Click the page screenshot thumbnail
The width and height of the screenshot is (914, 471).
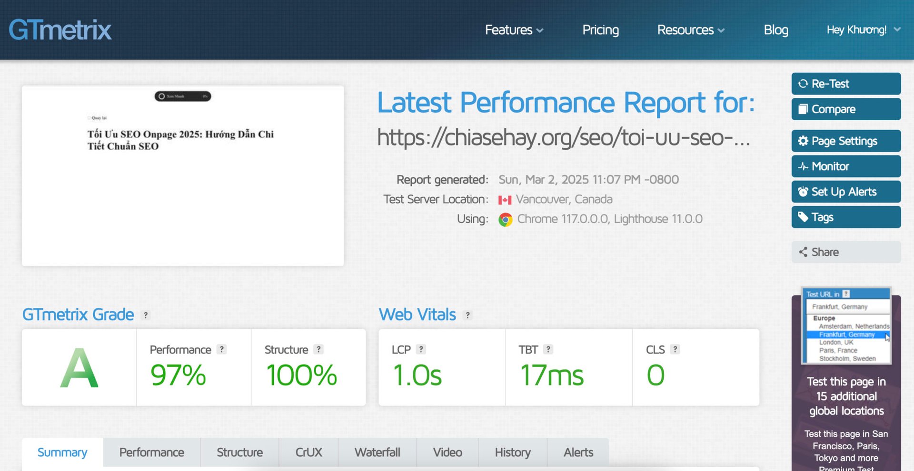[x=183, y=176]
